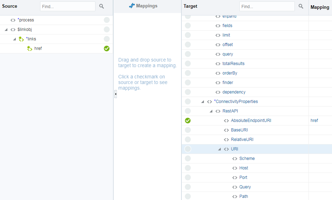Click the Target panel search magnifier icon
Screen dimensions: 332x200
[x=301, y=6]
